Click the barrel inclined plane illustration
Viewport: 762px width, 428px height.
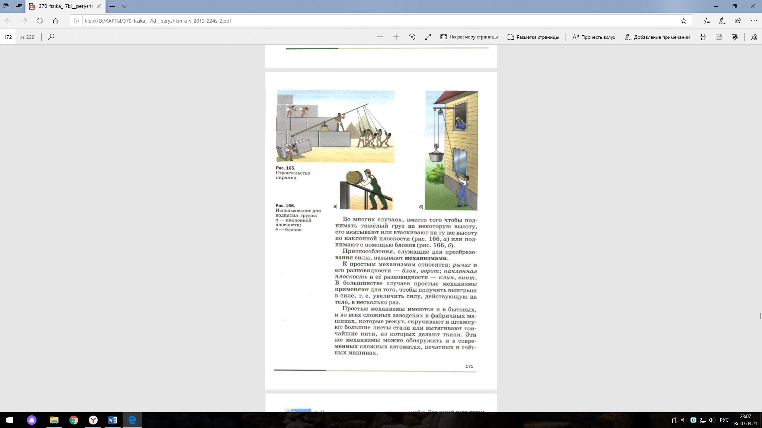366,189
